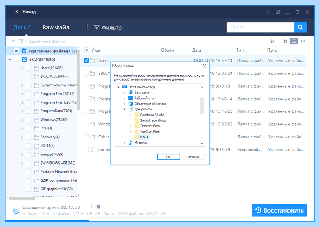Click the Удаленные файлы trash icon in tree
This screenshot has height=227, width=320.
24,51
